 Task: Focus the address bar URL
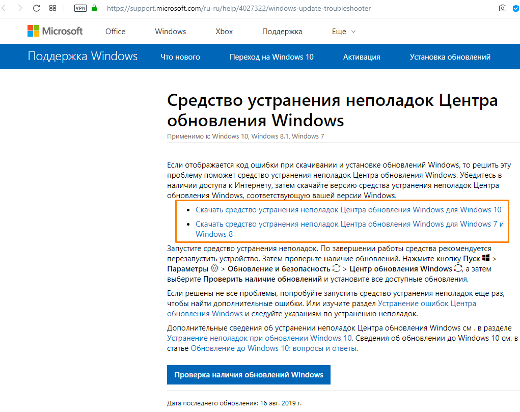[x=239, y=8]
